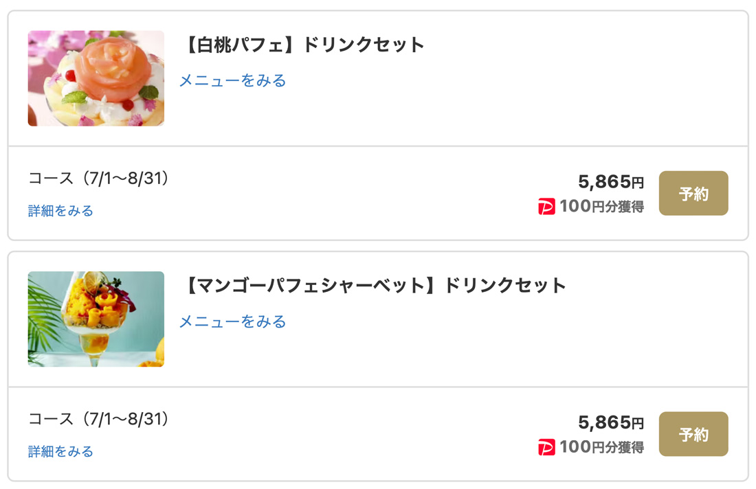Click the 5,865円 price of white peach course
The height and width of the screenshot is (489, 756).
611,181
